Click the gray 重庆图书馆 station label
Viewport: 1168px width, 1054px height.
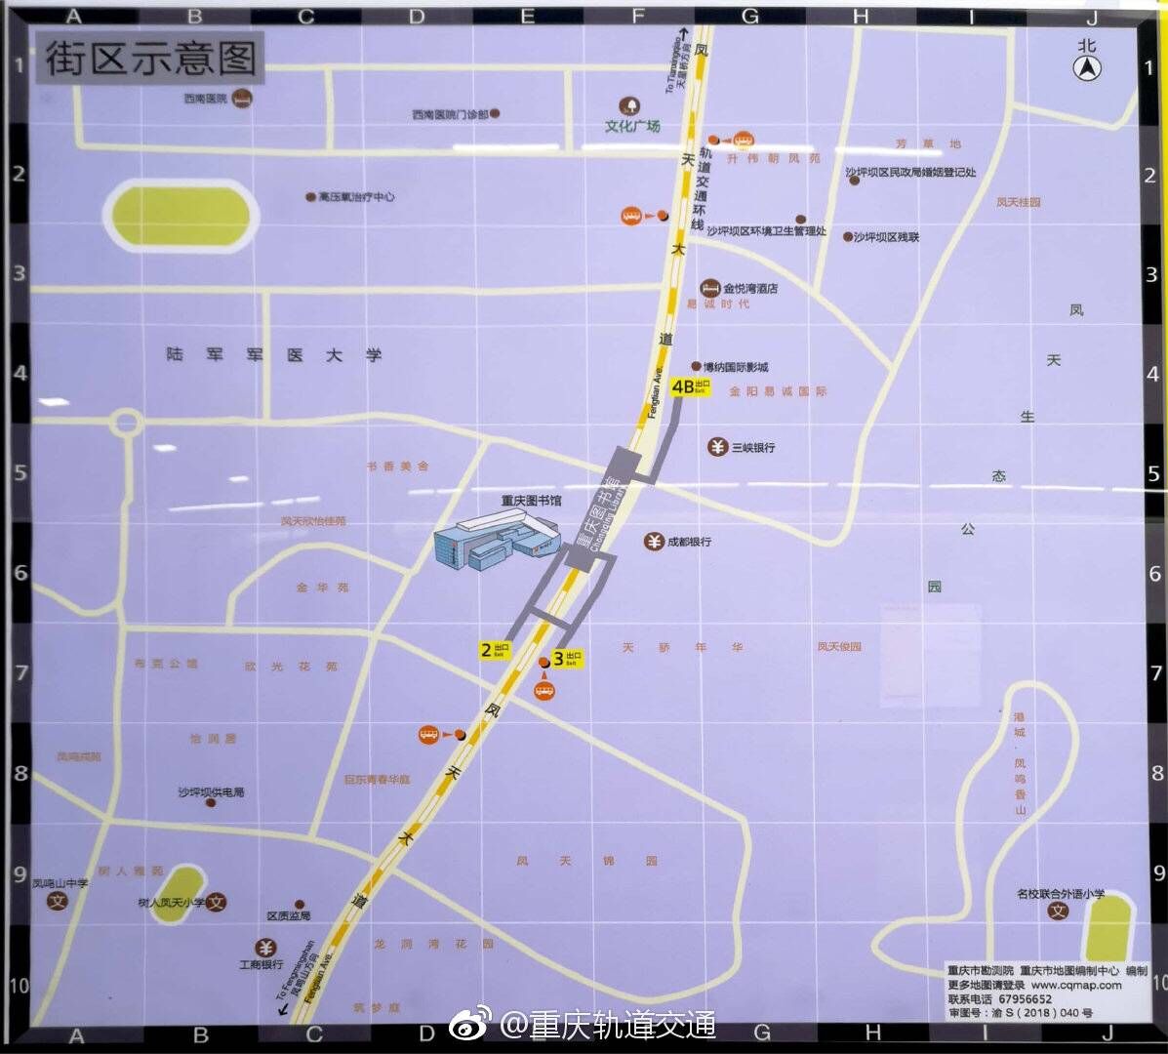605,507
